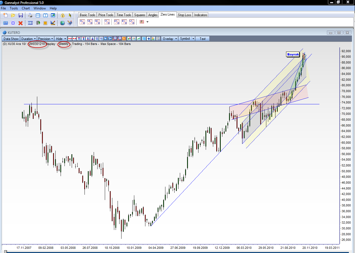Image resolution: width=355 pixels, height=253 pixels.
Task: Switch to the Basic Tools tab
Action: [88, 15]
